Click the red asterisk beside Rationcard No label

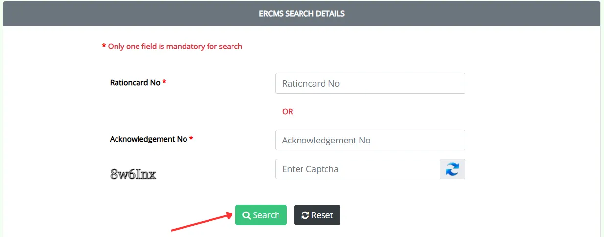164,83
